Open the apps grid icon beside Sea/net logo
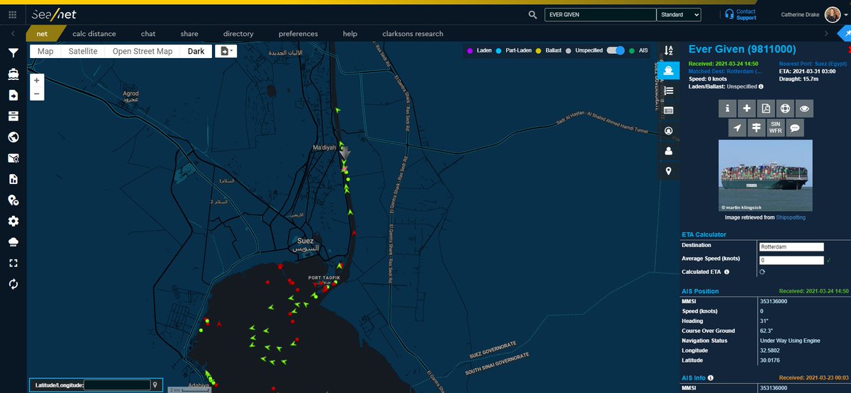This screenshot has width=851, height=393. pyautogui.click(x=12, y=14)
